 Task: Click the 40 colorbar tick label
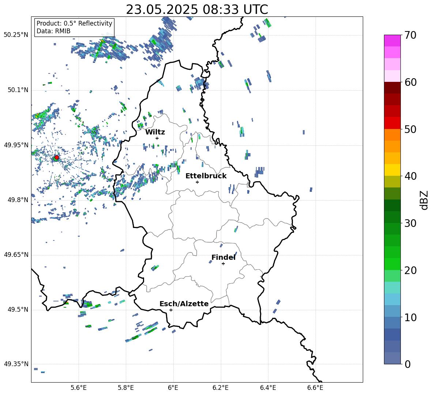(410, 176)
